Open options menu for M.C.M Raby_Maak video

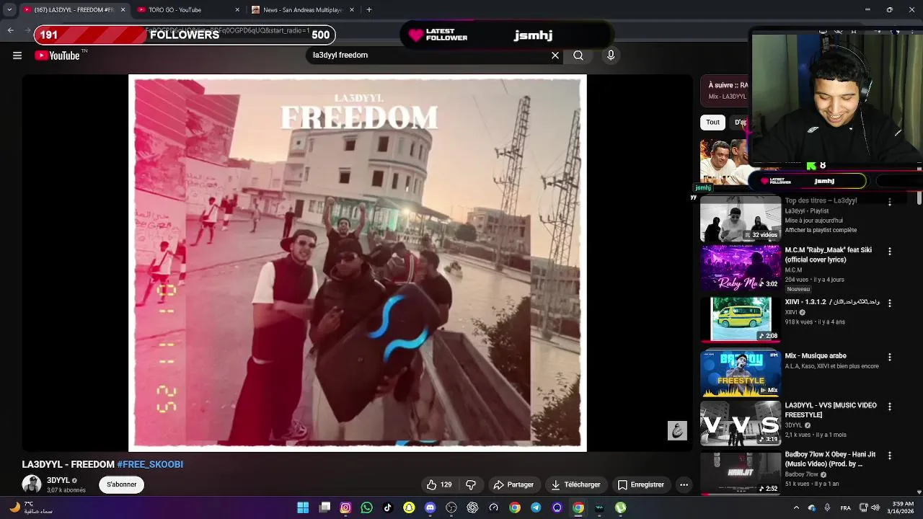coord(889,252)
